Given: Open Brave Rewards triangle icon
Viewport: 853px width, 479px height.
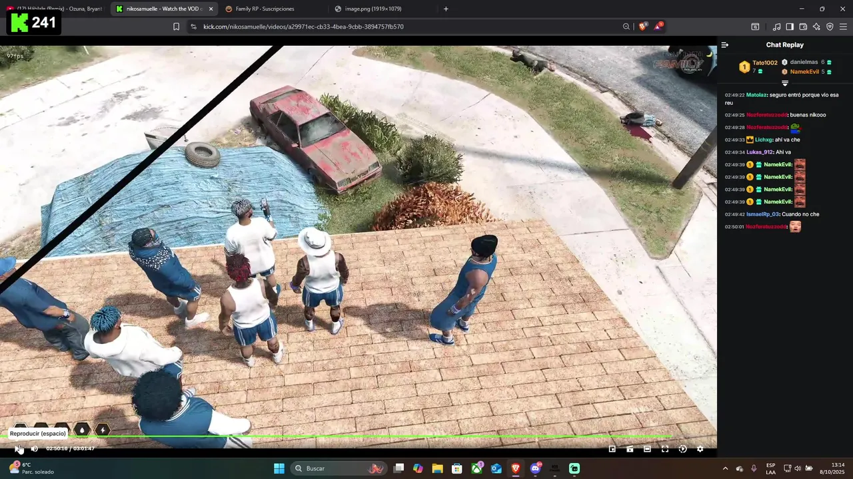Looking at the screenshot, I should click(658, 27).
